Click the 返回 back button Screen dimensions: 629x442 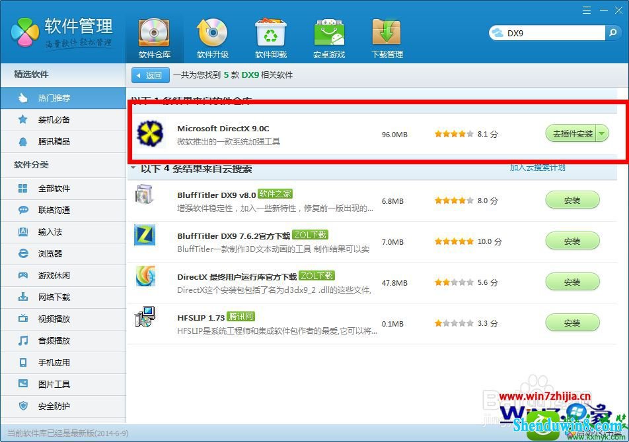click(x=151, y=75)
